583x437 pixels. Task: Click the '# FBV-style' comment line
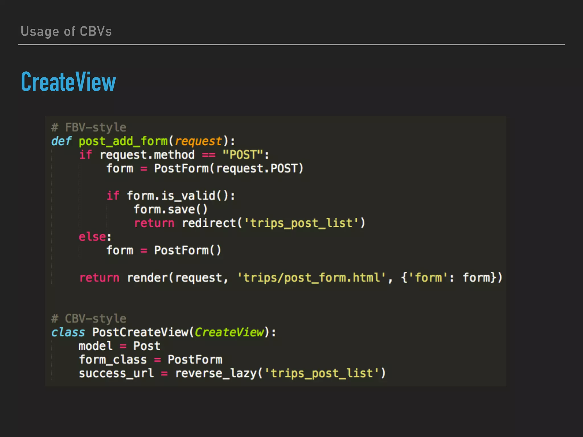(x=89, y=127)
